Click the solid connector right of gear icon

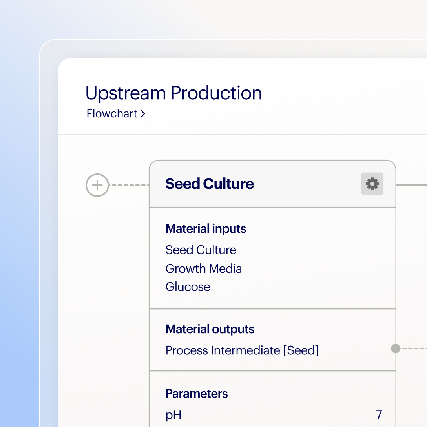click(x=411, y=185)
